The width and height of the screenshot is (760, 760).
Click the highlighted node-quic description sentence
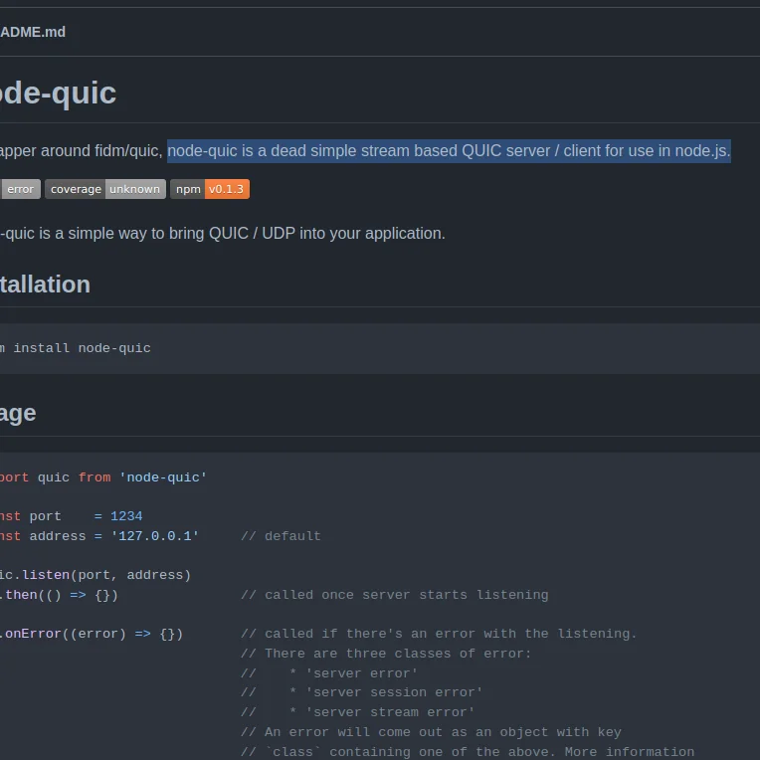click(449, 151)
